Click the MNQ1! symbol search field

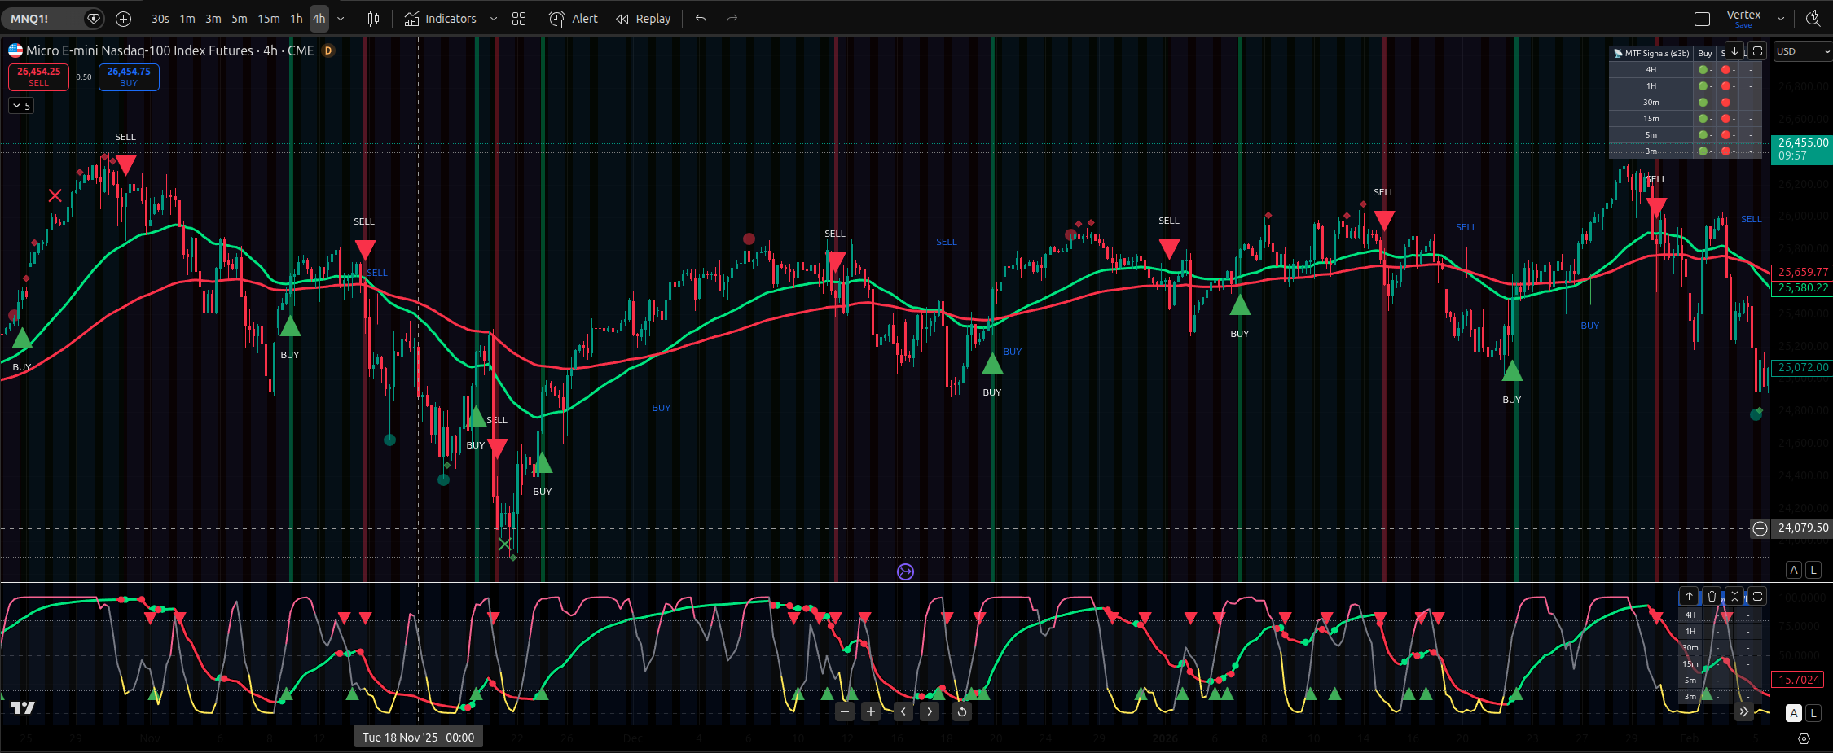(45, 19)
